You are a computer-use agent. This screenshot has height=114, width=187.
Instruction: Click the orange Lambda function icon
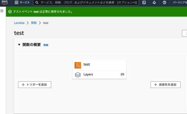[x=78, y=65]
